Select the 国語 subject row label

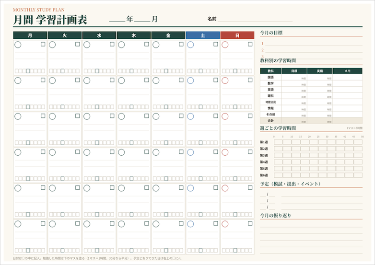click(271, 77)
